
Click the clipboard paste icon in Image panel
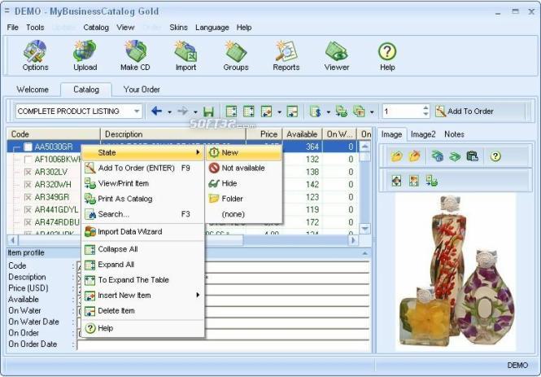pos(472,156)
